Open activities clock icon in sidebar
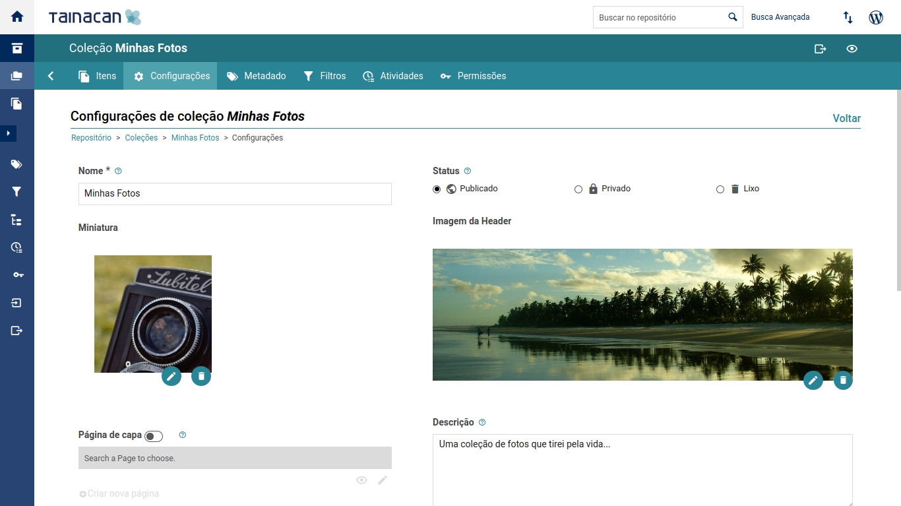The image size is (901, 506). [x=17, y=247]
